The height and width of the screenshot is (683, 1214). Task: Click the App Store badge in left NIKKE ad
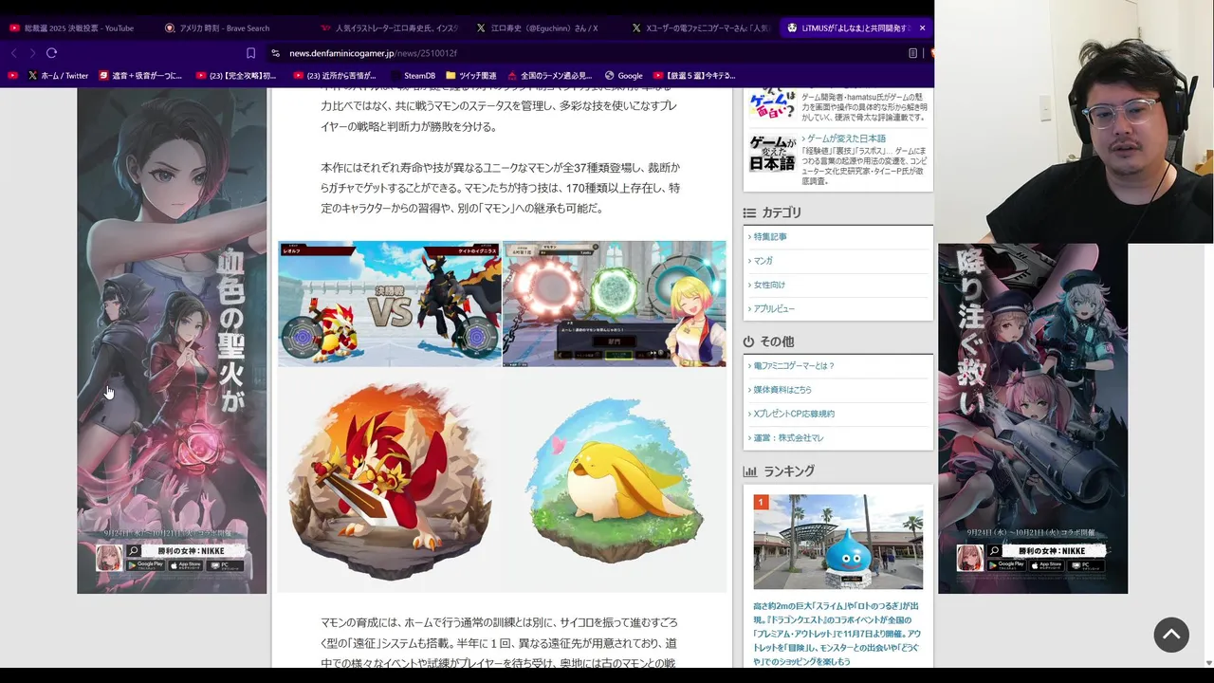click(184, 564)
